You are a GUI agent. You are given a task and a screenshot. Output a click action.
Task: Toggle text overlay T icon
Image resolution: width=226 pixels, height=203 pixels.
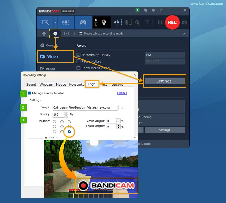(x=147, y=22)
